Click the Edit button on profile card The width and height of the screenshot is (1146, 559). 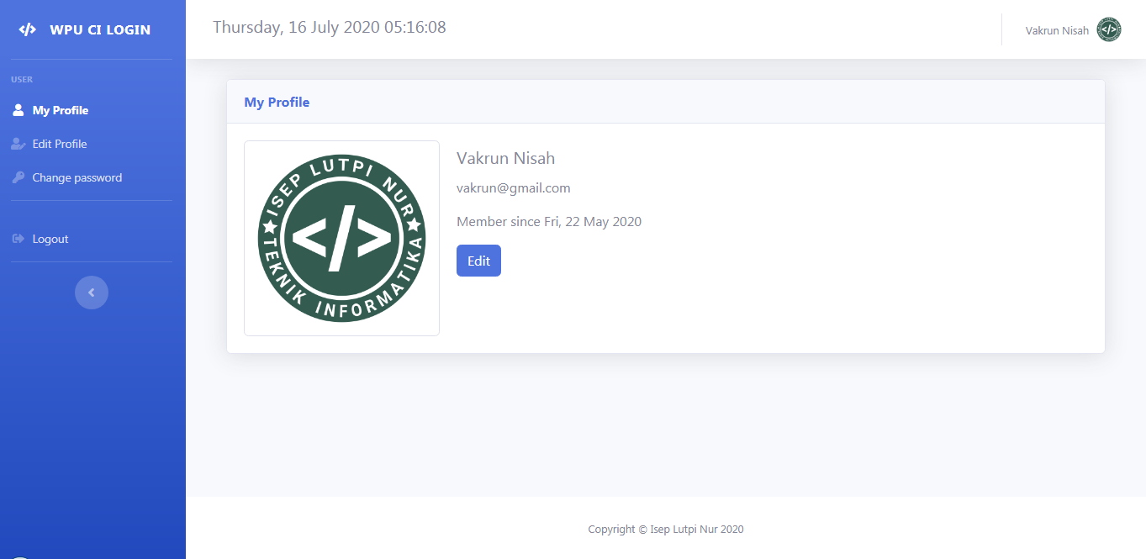(478, 261)
